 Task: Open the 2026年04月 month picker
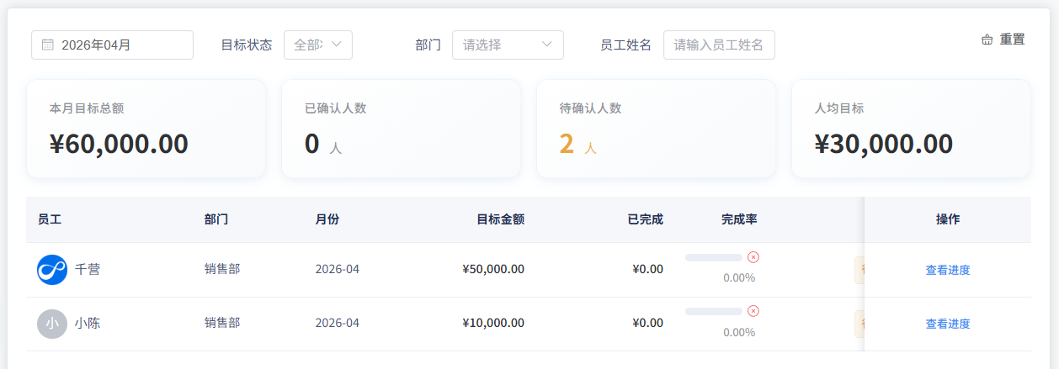tap(112, 45)
